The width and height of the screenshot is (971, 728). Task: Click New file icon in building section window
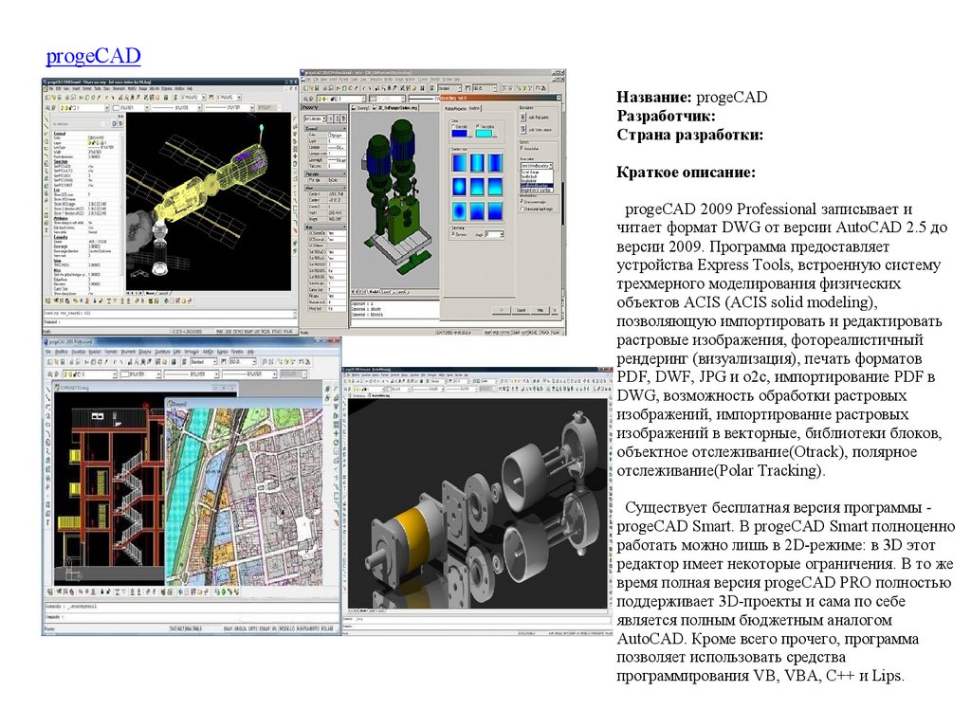click(49, 362)
